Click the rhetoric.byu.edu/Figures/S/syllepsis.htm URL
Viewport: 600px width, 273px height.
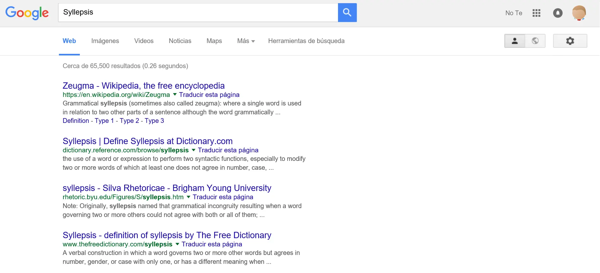[123, 197]
